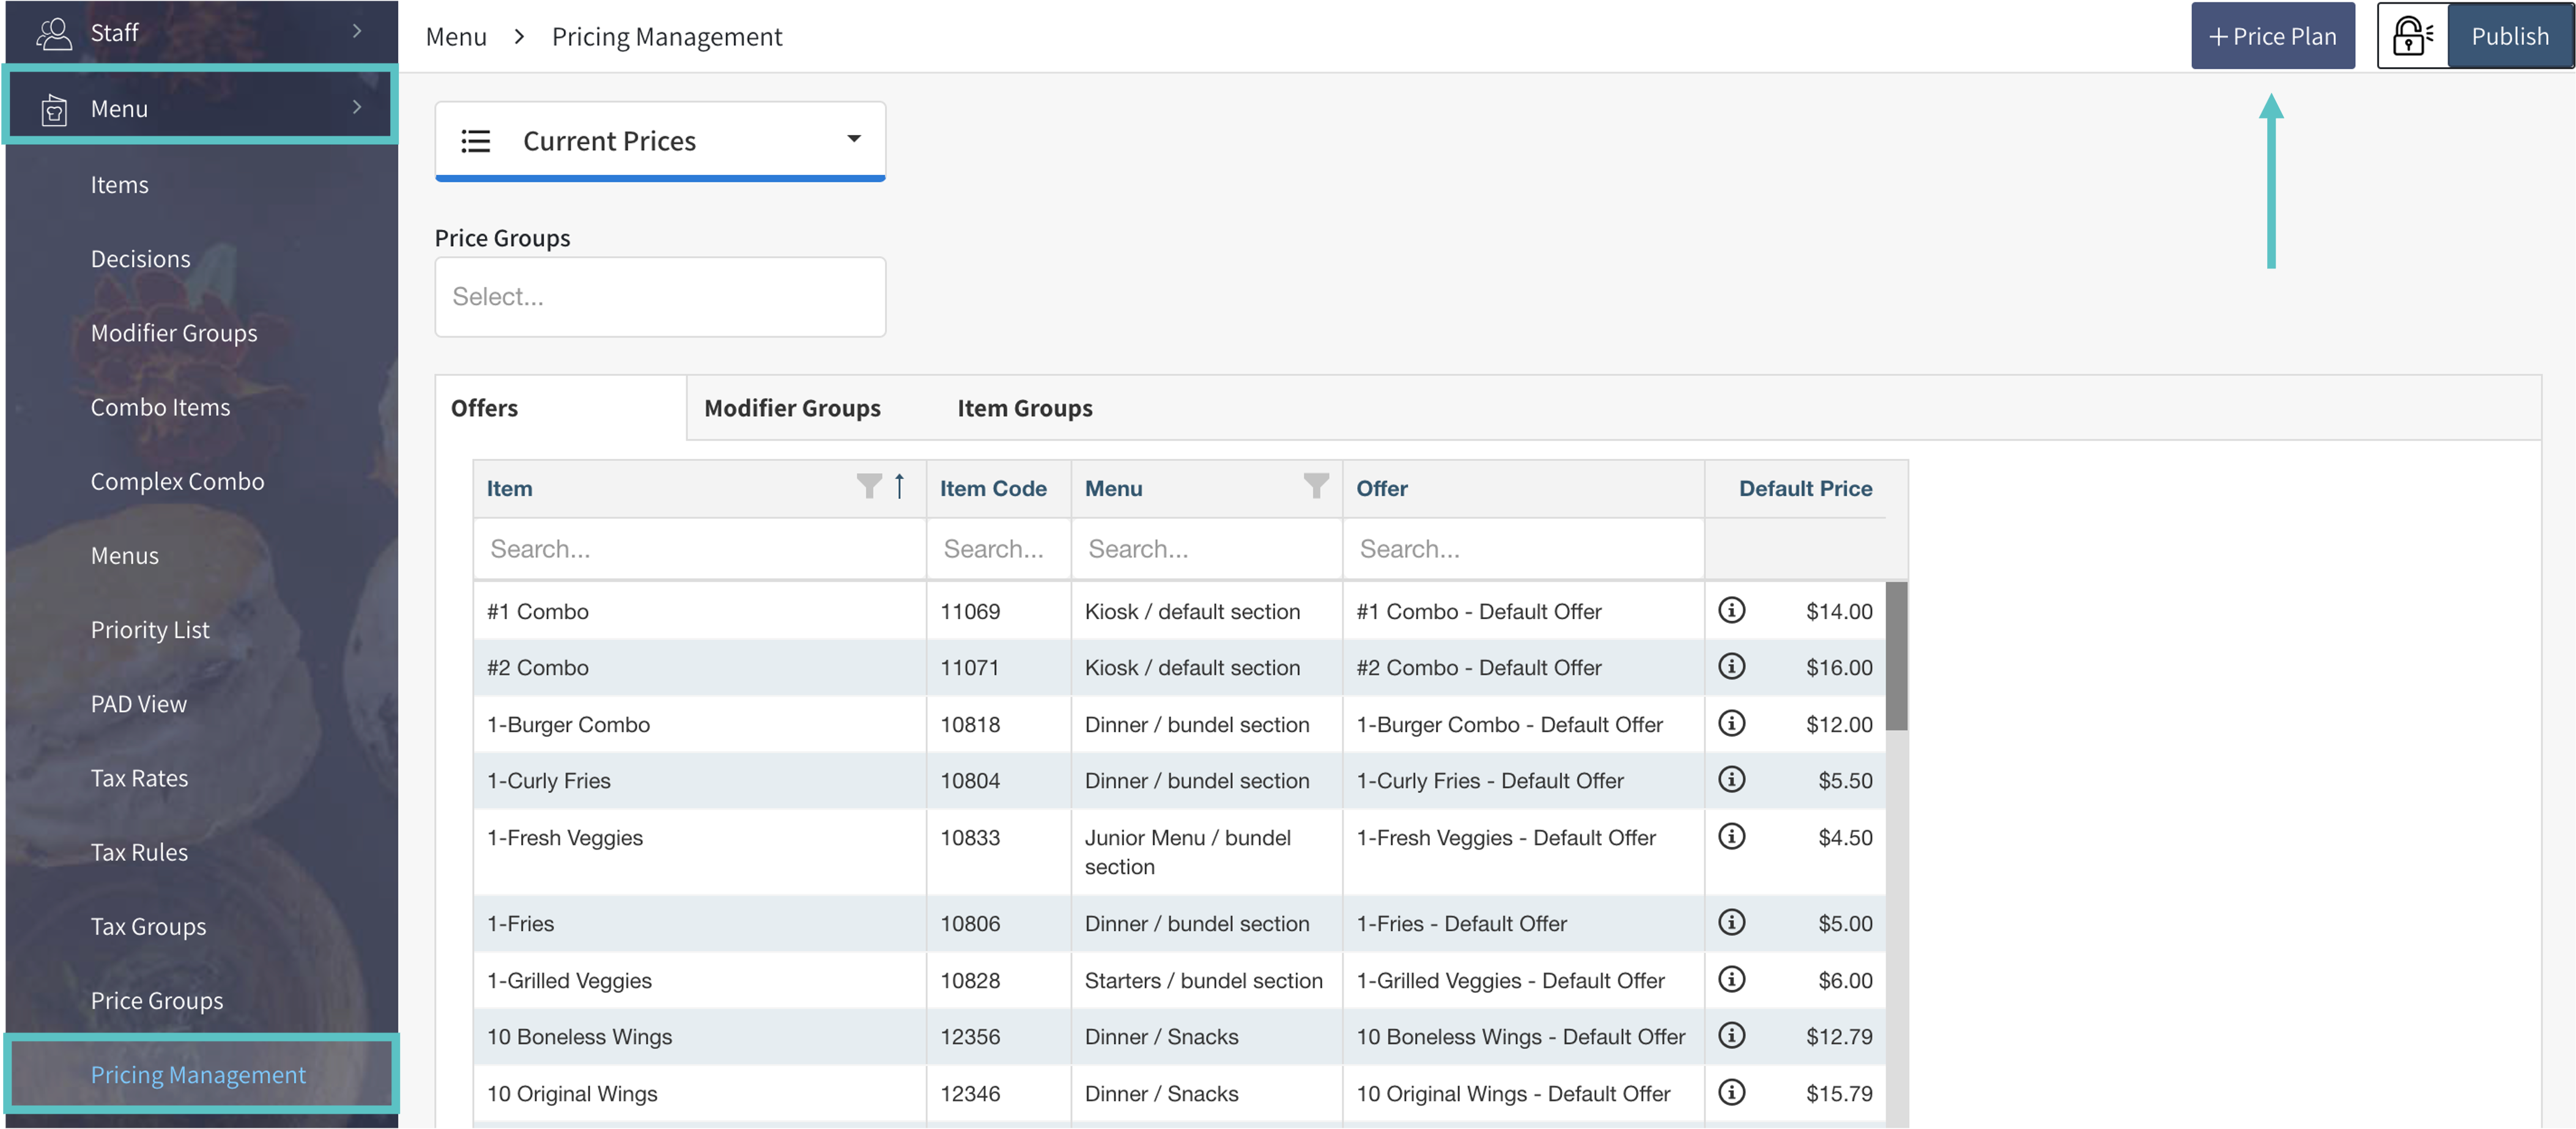The image size is (2576, 1129).
Task: Switch to the Modifier Groups tab
Action: [792, 408]
